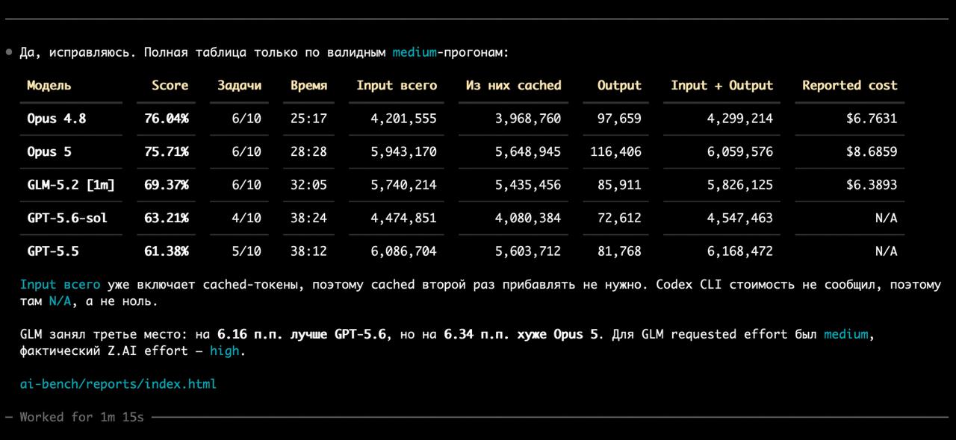The width and height of the screenshot is (956, 440).
Task: Click the $6.7631 cost value
Action: [x=872, y=118]
